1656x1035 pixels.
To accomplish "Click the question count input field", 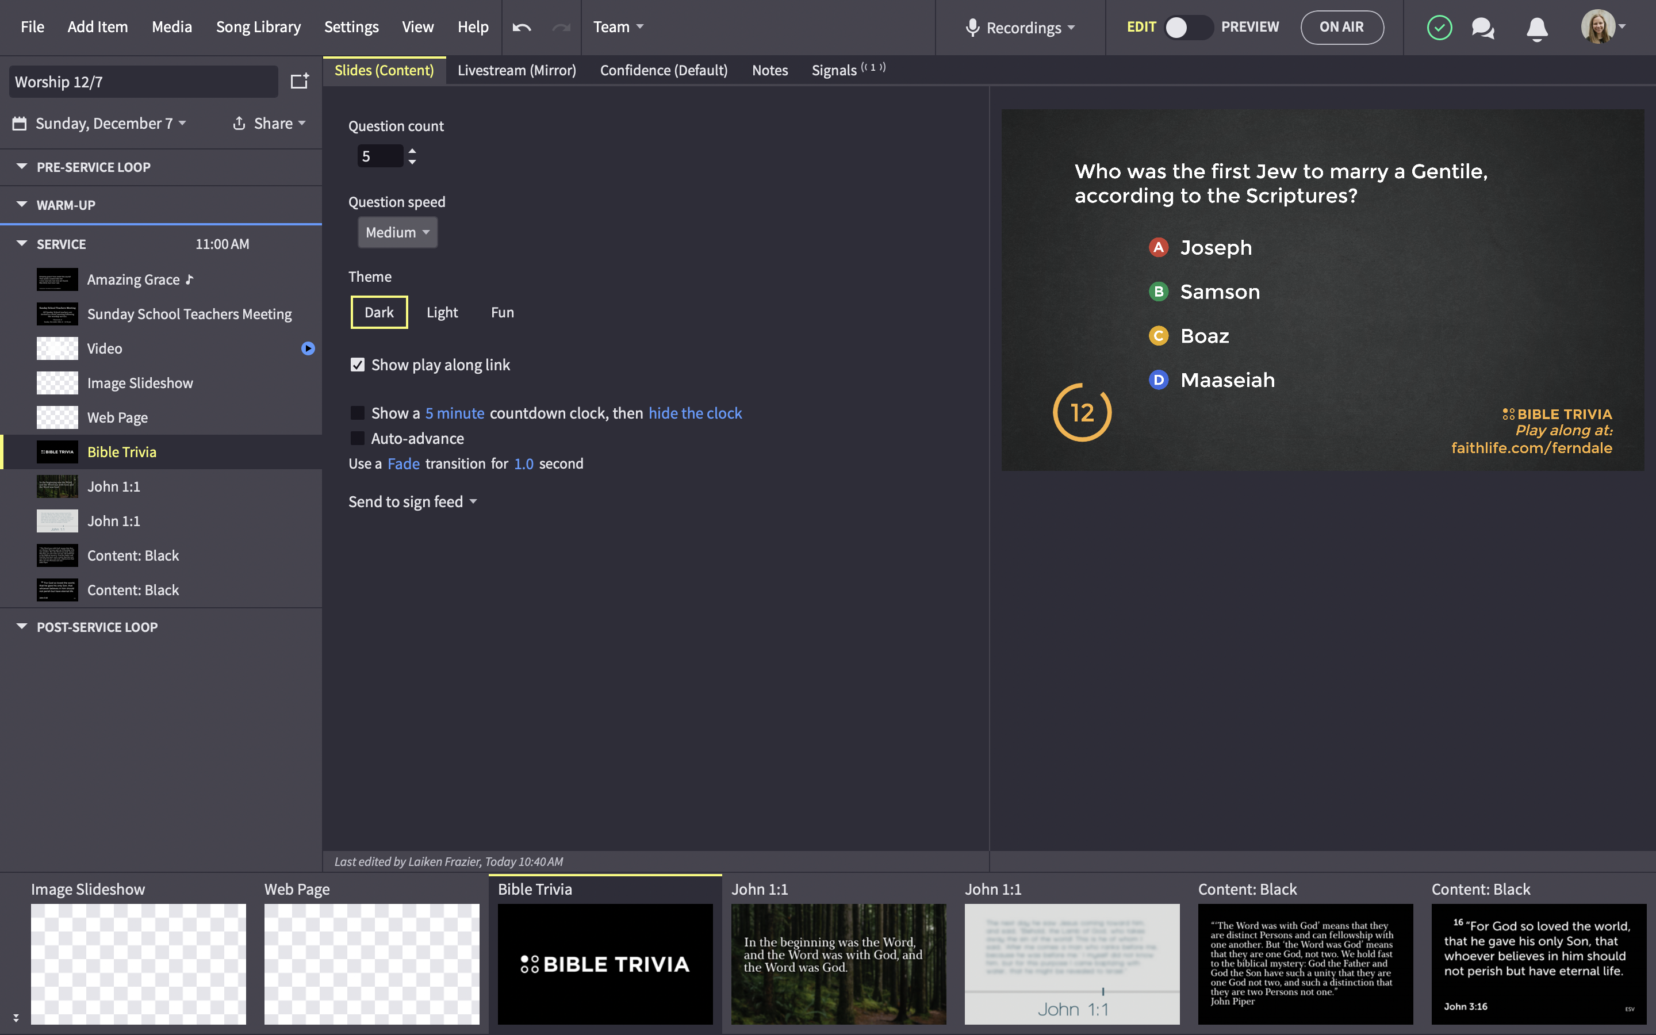I will [381, 156].
